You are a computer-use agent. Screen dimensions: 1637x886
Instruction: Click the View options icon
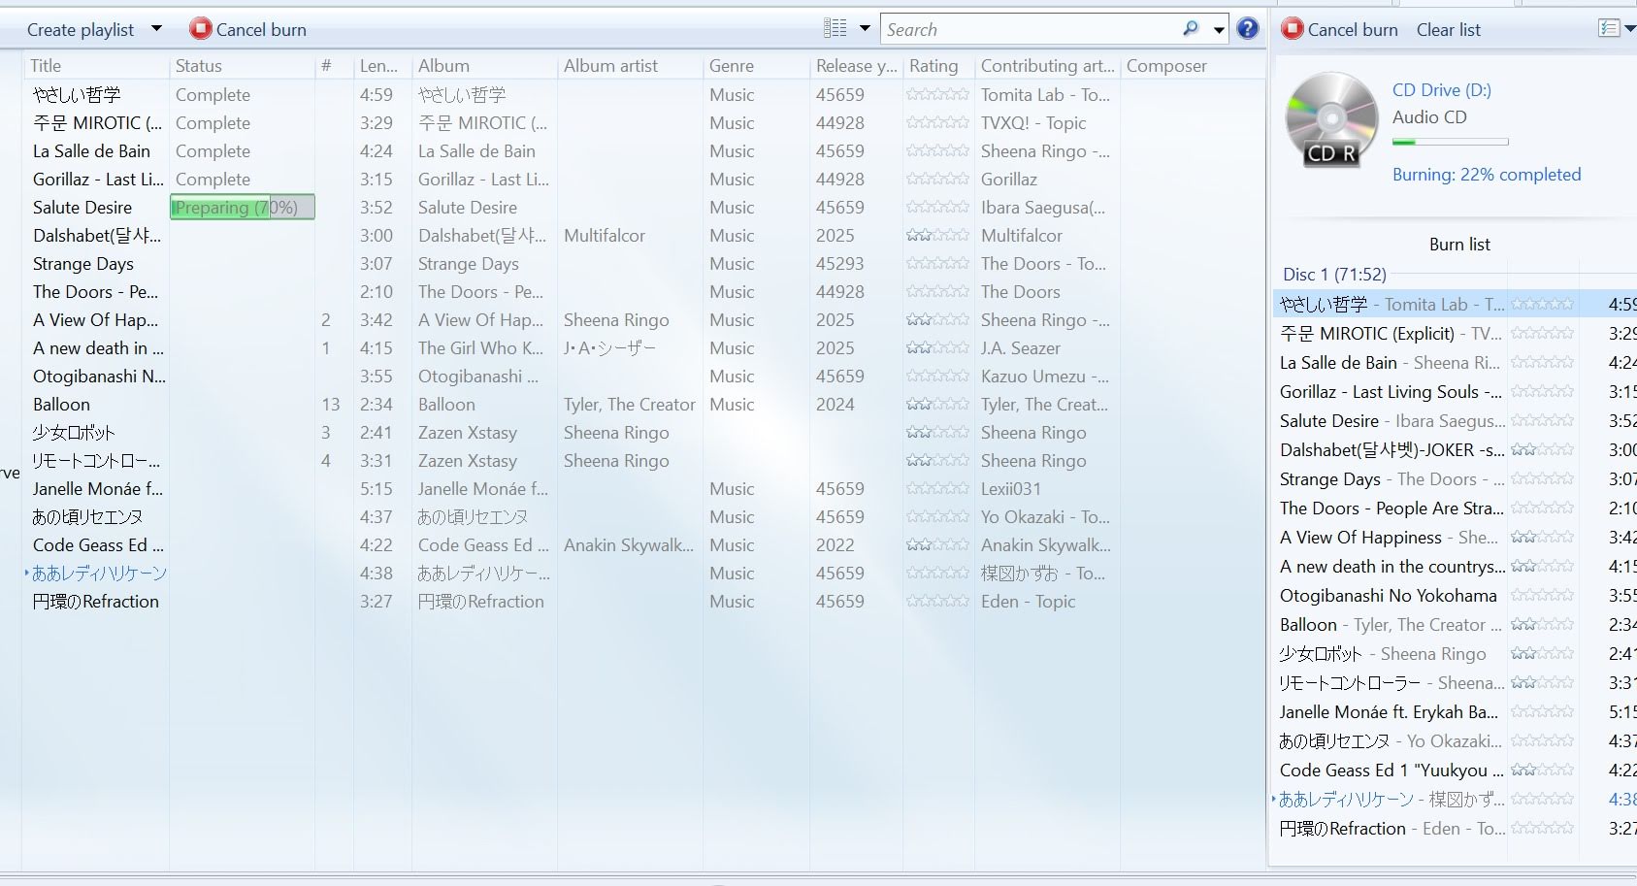click(x=835, y=29)
